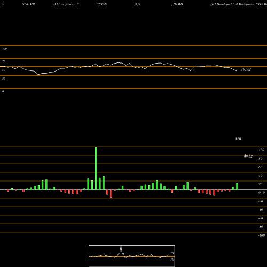Click the MR axis label -40
This screenshot has width=267, height=267.
pyautogui.click(x=261, y=210)
